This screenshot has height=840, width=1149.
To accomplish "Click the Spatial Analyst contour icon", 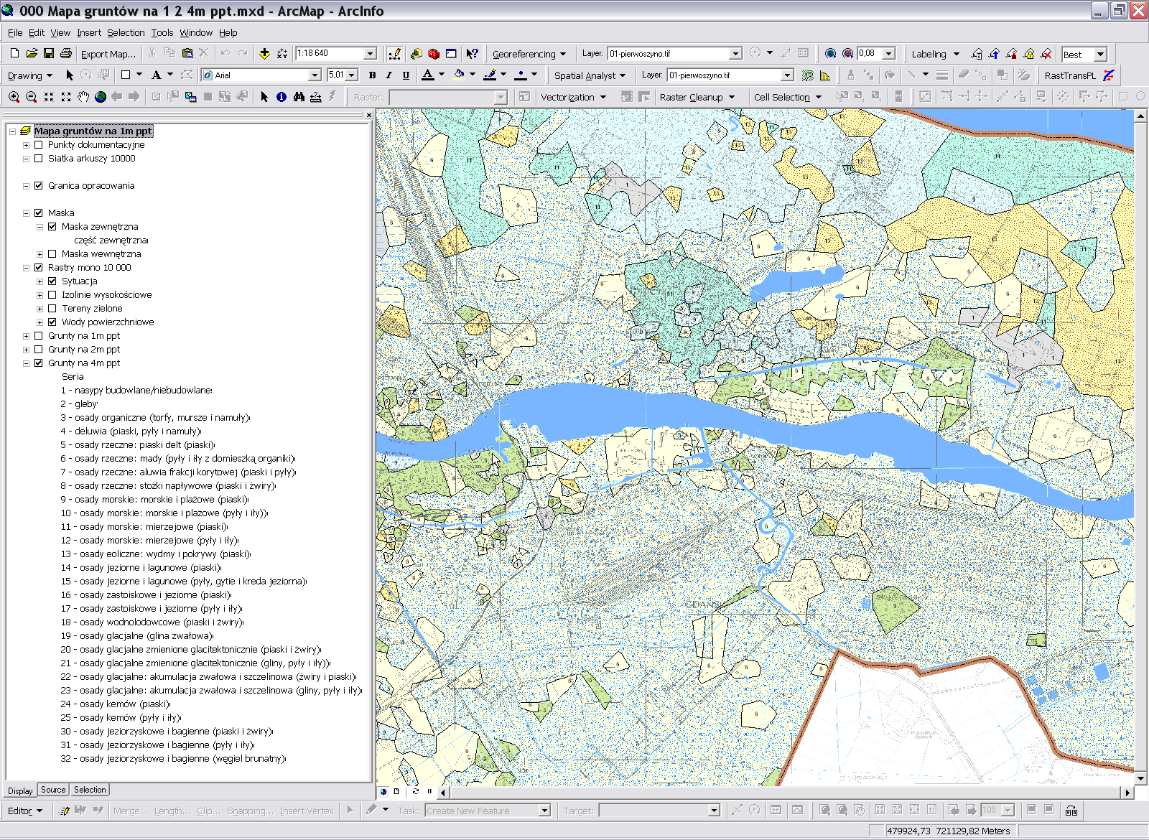I will 808,75.
